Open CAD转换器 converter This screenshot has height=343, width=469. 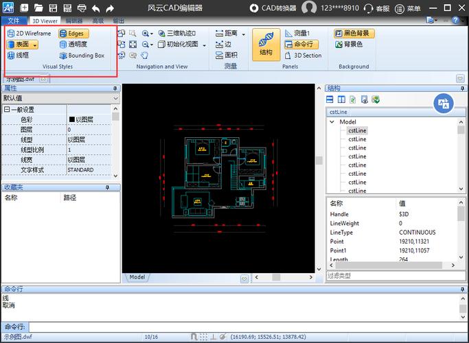coord(273,8)
